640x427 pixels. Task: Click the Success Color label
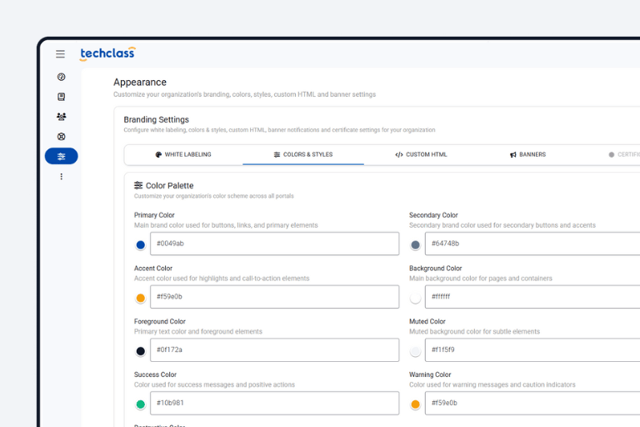[155, 374]
